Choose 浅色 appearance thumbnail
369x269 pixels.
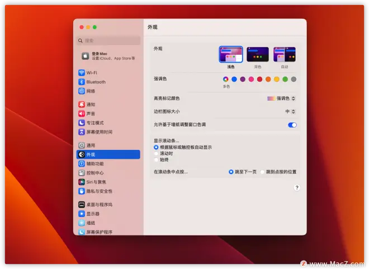[x=231, y=54]
